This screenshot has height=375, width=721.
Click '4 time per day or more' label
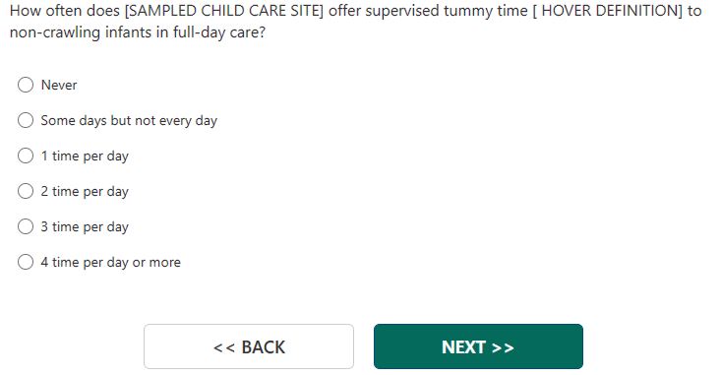pos(111,262)
